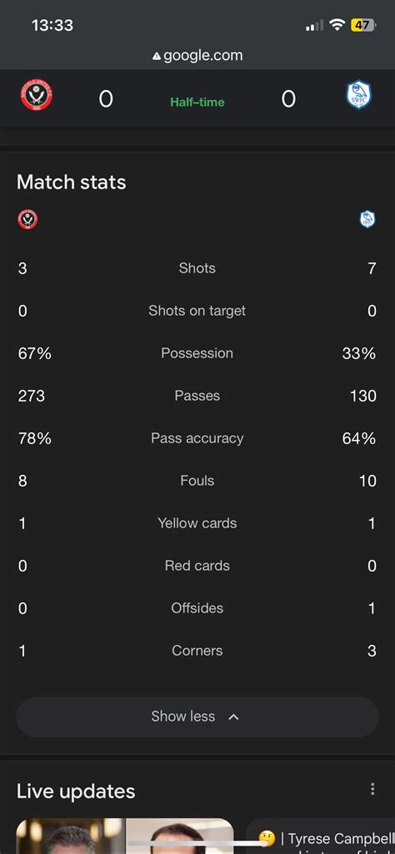Image resolution: width=395 pixels, height=854 pixels.
Task: Tap the Half-time match status label
Action: tap(197, 102)
